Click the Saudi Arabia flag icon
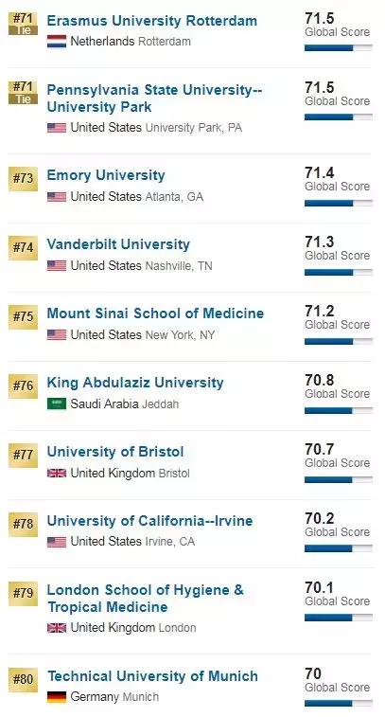This screenshot has height=717, width=385. click(57, 403)
